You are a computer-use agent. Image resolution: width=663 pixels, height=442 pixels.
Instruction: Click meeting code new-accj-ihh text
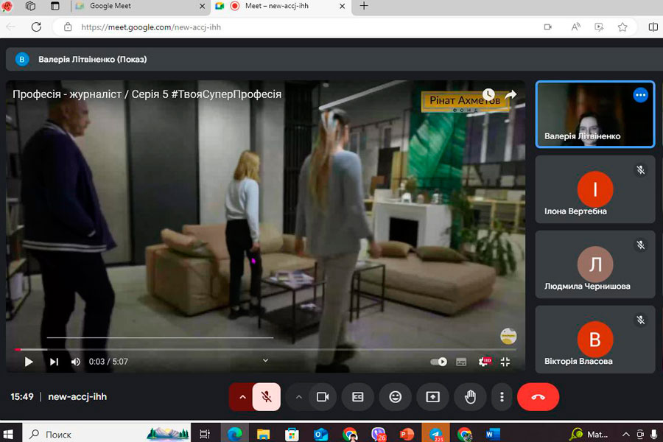click(x=77, y=397)
